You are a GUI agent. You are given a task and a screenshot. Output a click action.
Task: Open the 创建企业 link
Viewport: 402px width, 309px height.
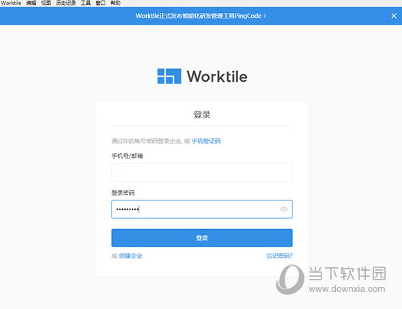[130, 256]
